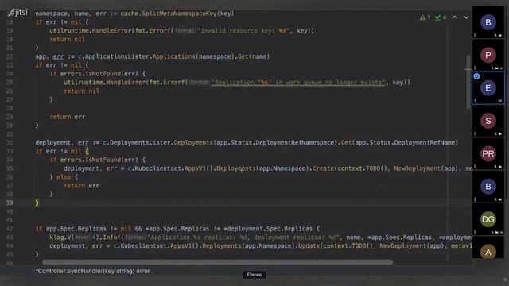509x286 pixels.
Task: Select participant thumbnail DG
Action: click(x=488, y=219)
